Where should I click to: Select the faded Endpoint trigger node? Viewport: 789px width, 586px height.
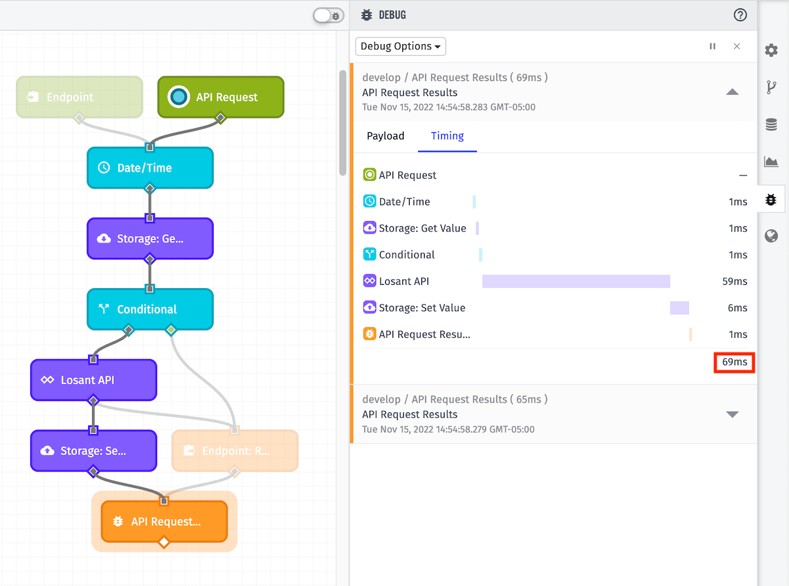[80, 97]
